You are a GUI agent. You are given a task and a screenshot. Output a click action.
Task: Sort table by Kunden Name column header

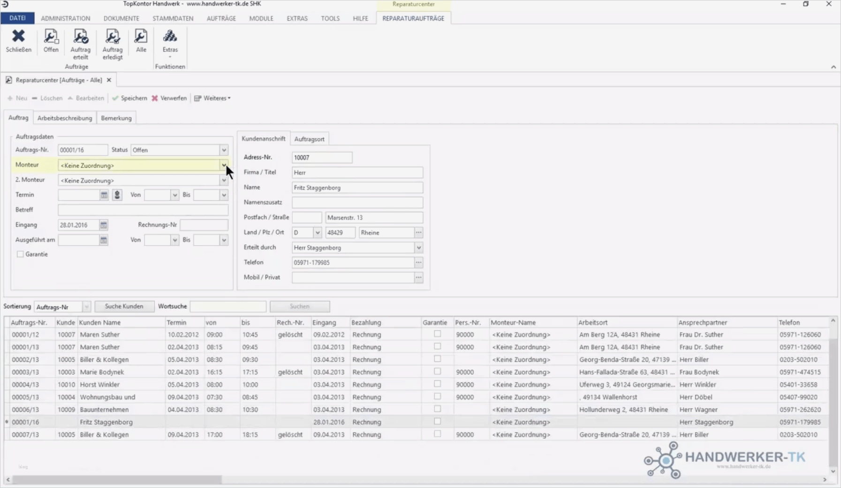point(121,323)
